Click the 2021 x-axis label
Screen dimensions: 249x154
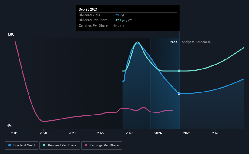tap(72, 133)
